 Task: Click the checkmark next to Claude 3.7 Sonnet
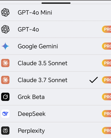94,80
